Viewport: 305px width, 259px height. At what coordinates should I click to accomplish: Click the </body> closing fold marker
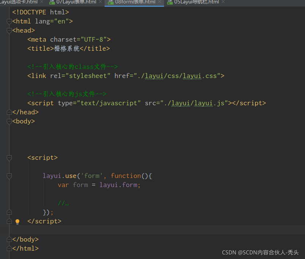[x=9, y=239]
